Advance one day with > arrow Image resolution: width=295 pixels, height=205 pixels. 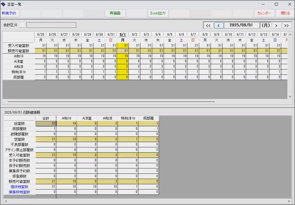(x=276, y=25)
